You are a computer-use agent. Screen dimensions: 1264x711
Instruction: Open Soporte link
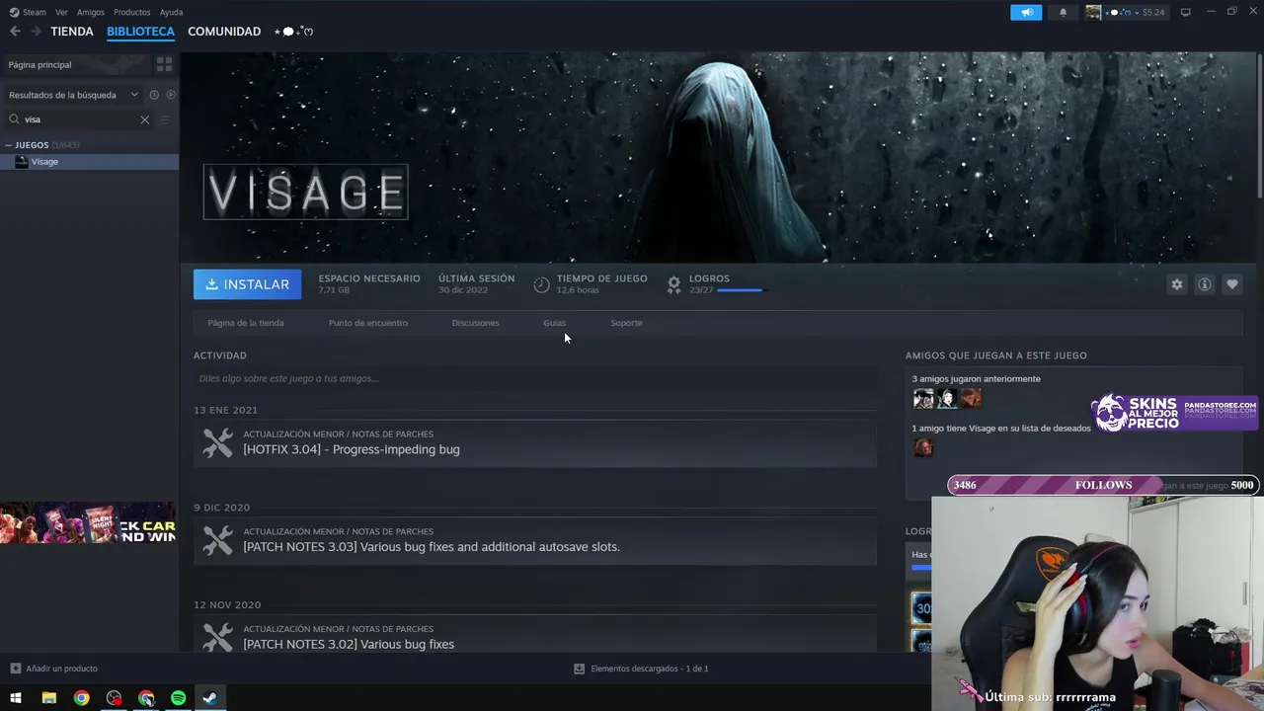pyautogui.click(x=626, y=323)
